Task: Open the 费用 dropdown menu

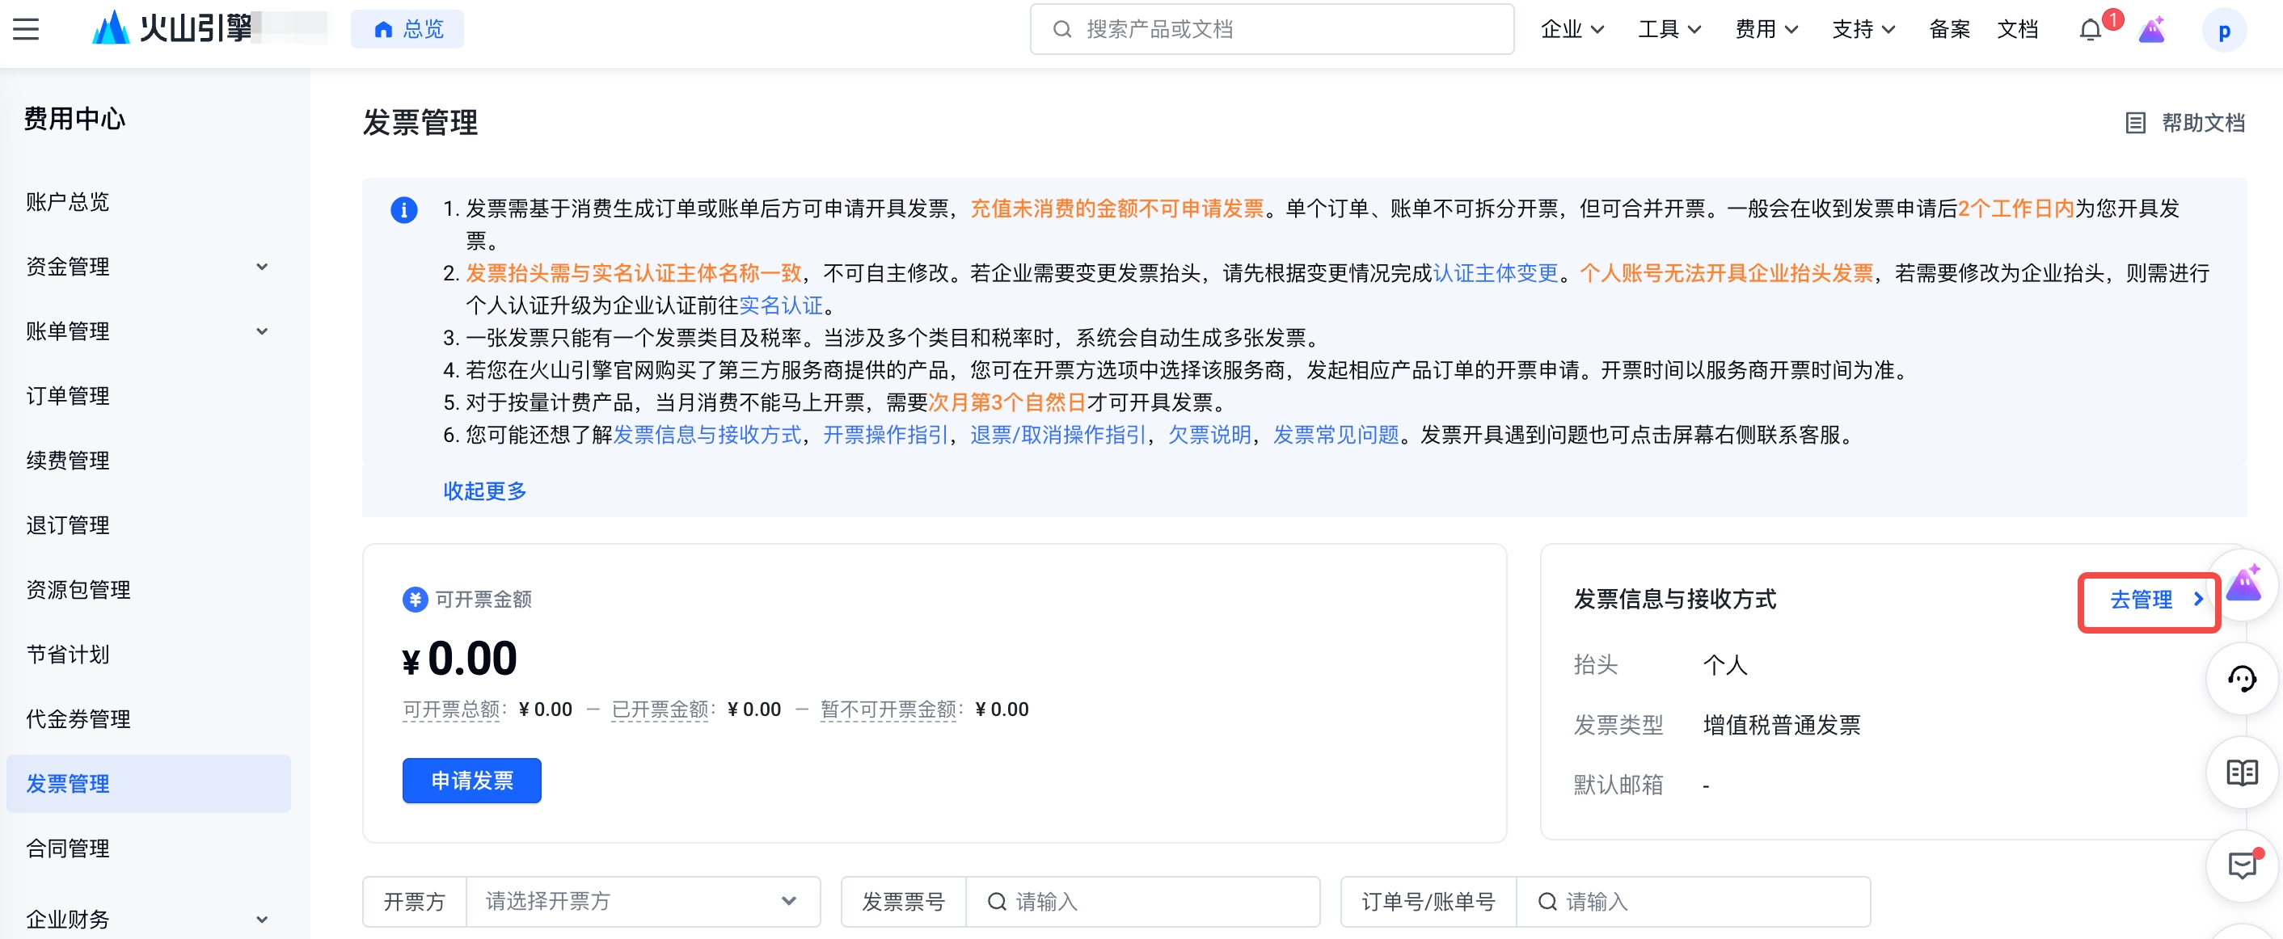Action: point(1766,29)
